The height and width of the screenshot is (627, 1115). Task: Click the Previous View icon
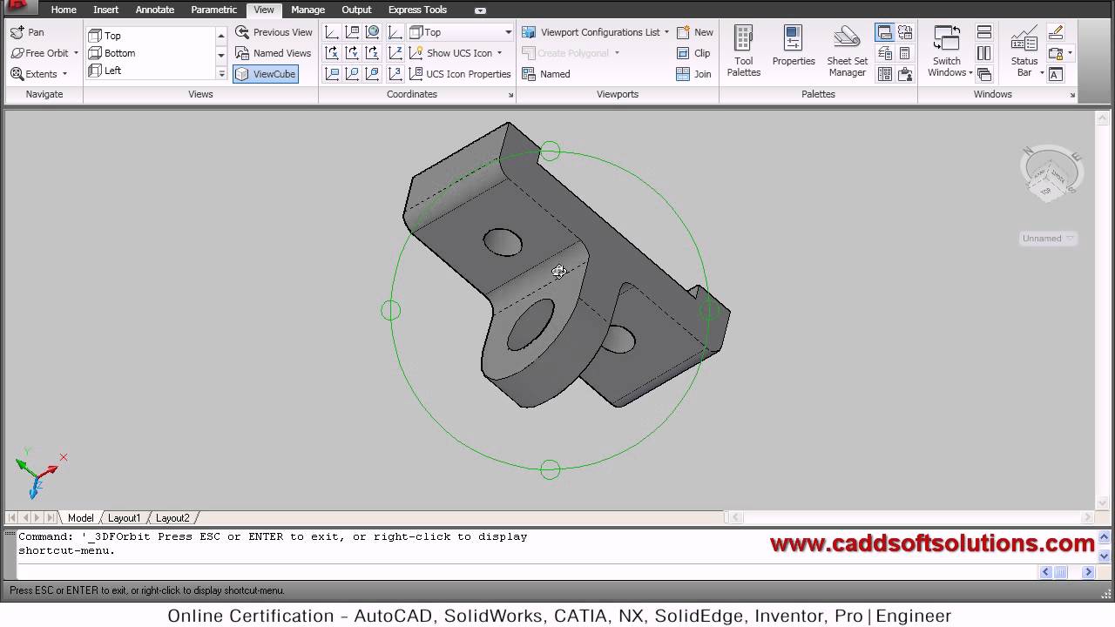(x=242, y=32)
